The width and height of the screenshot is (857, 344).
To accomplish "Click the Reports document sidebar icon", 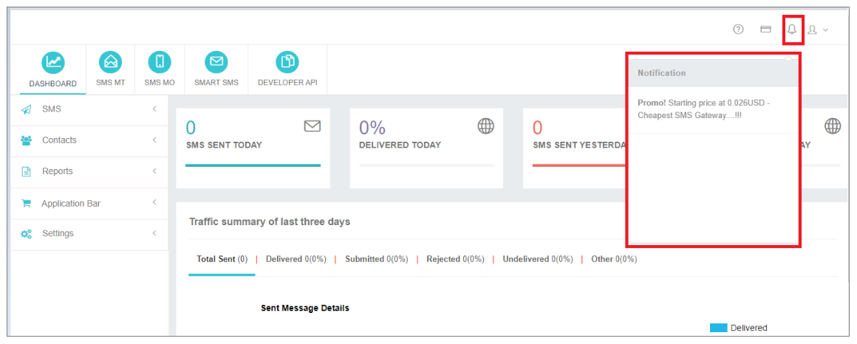I will click(x=27, y=171).
